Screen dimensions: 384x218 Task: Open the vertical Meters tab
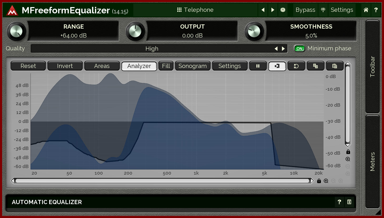(x=372, y=161)
